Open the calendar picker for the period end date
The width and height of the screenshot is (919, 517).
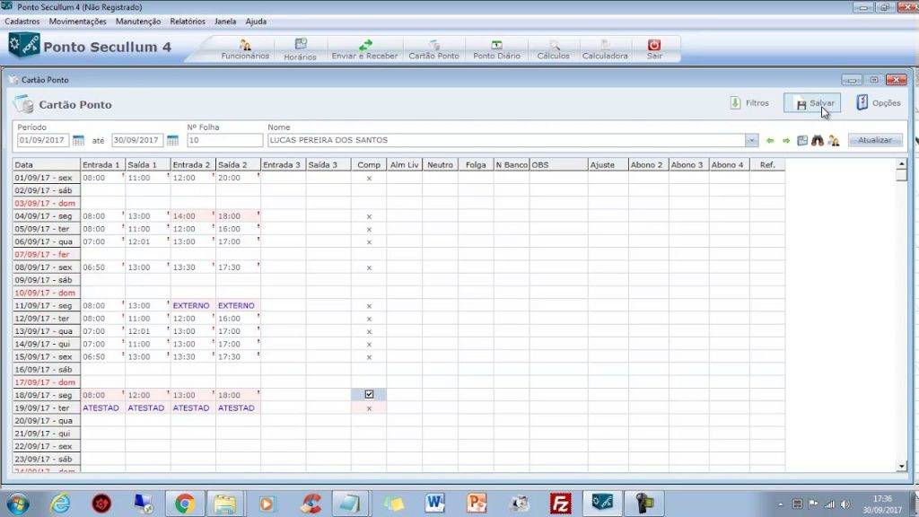click(172, 141)
